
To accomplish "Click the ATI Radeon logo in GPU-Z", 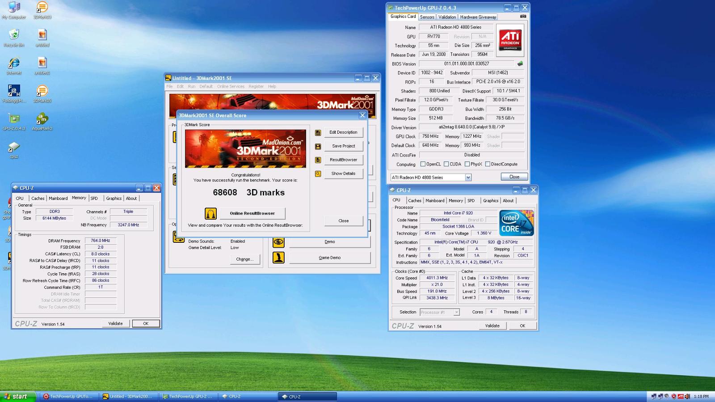I will (510, 40).
